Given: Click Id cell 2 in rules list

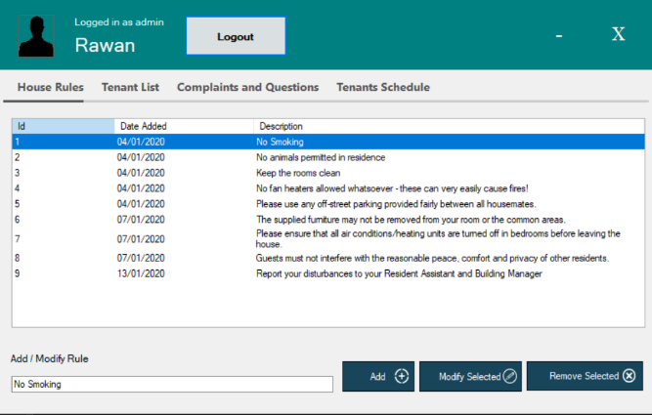Looking at the screenshot, I should [17, 157].
